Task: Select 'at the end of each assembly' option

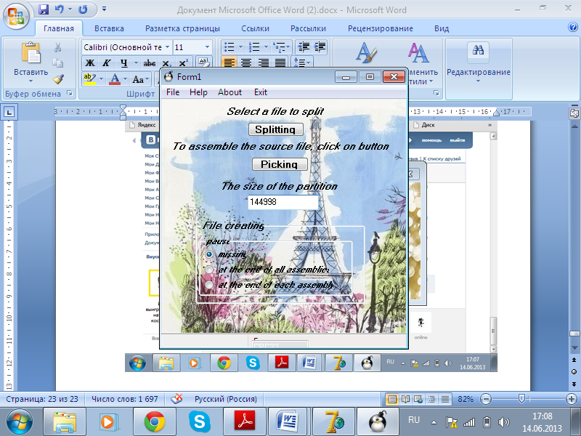Action: (x=209, y=285)
